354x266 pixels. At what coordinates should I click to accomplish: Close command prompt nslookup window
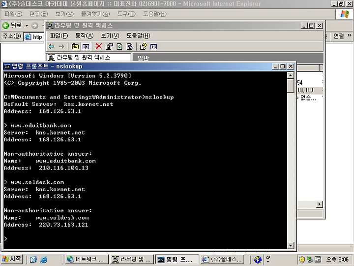291,66
